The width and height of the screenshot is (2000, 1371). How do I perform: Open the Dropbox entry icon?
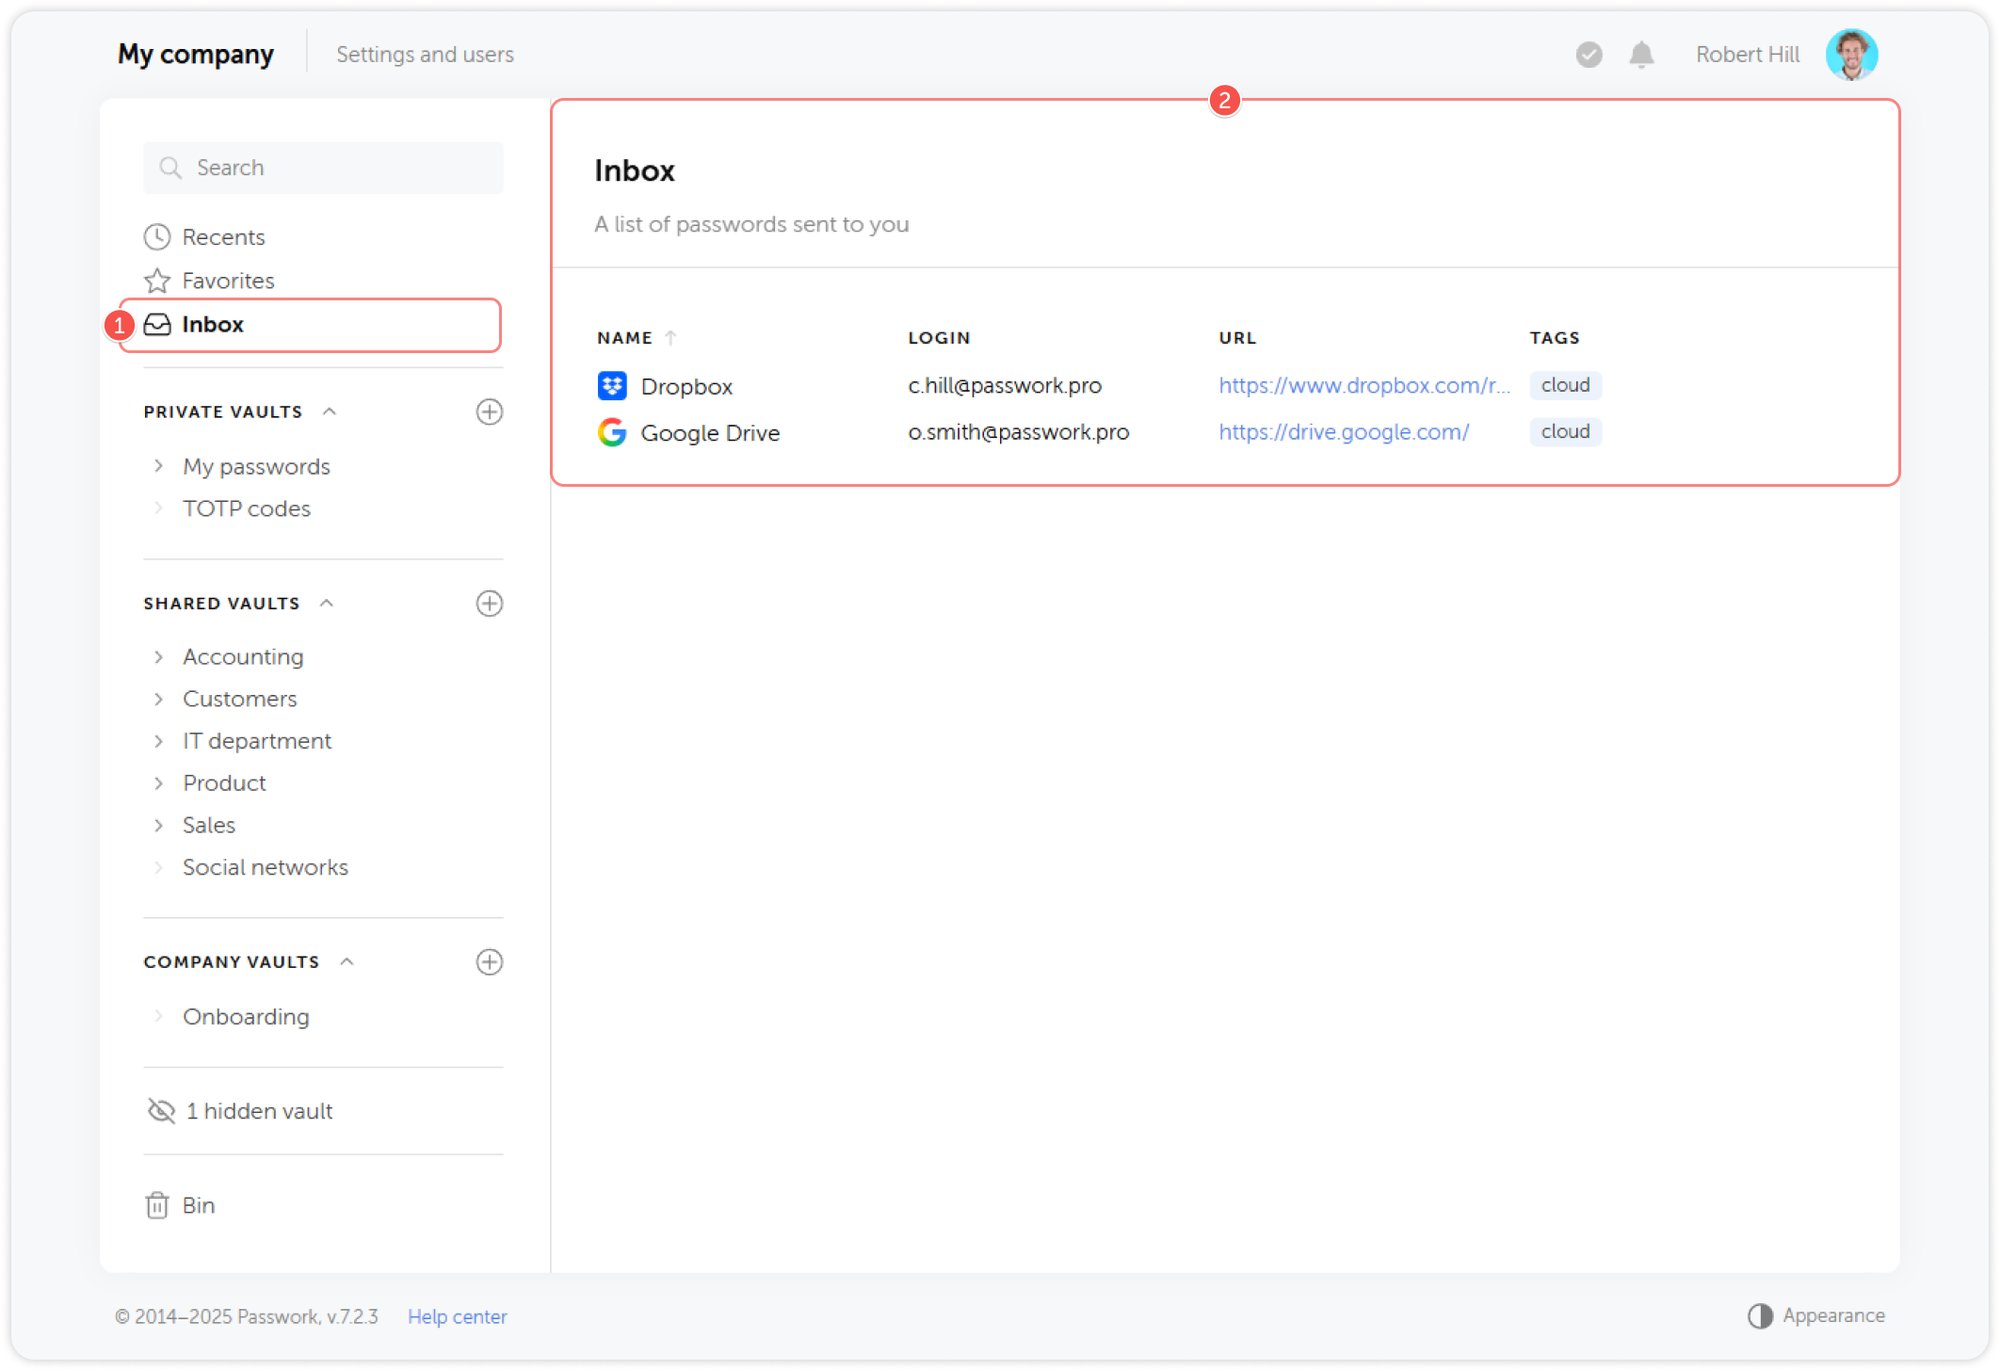612,386
